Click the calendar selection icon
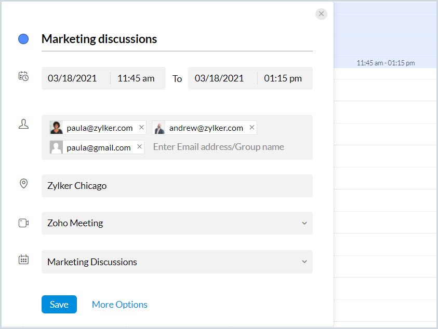438x329 pixels. click(x=23, y=259)
